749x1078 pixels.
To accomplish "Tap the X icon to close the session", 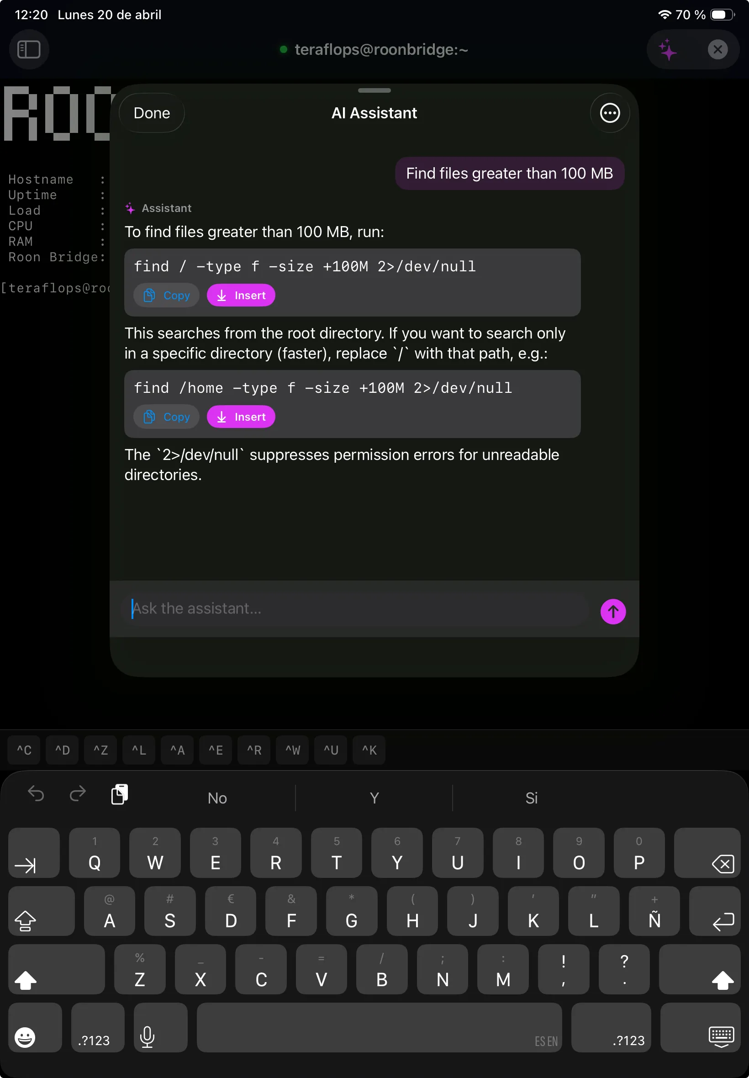I will pyautogui.click(x=717, y=49).
